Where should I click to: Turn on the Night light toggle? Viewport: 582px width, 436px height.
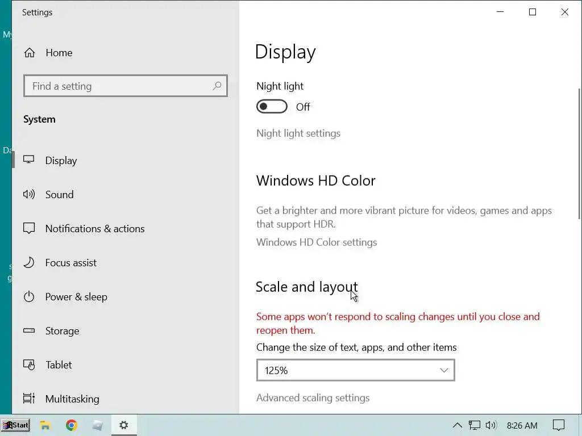click(272, 107)
